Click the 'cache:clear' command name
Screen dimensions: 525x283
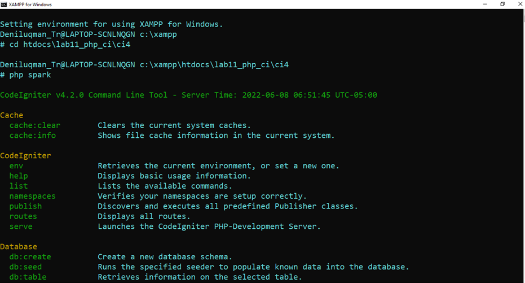pos(35,125)
